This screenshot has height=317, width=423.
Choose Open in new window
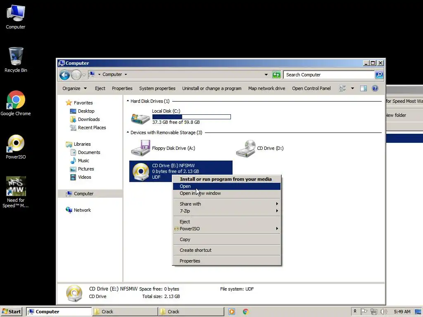tap(227, 193)
